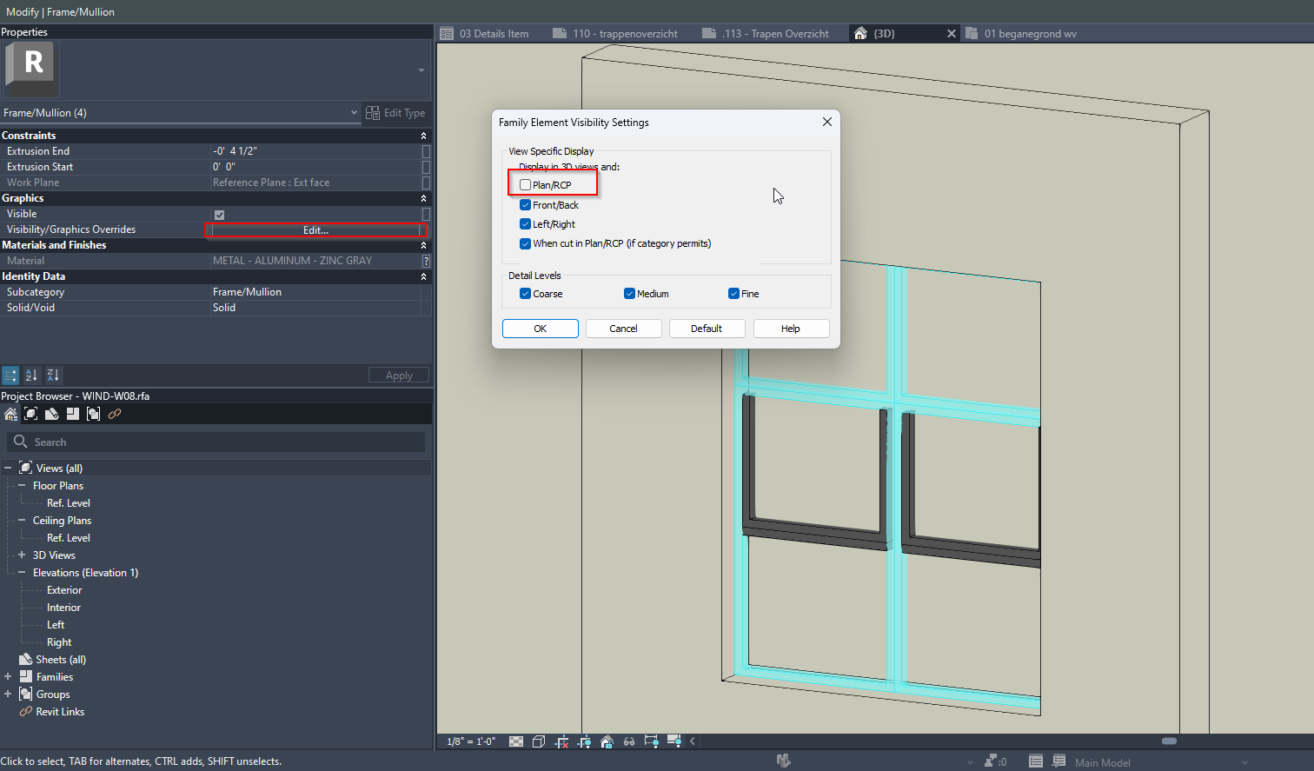This screenshot has width=1314, height=771.
Task: Click the sort properties by category icon
Action: click(10, 376)
